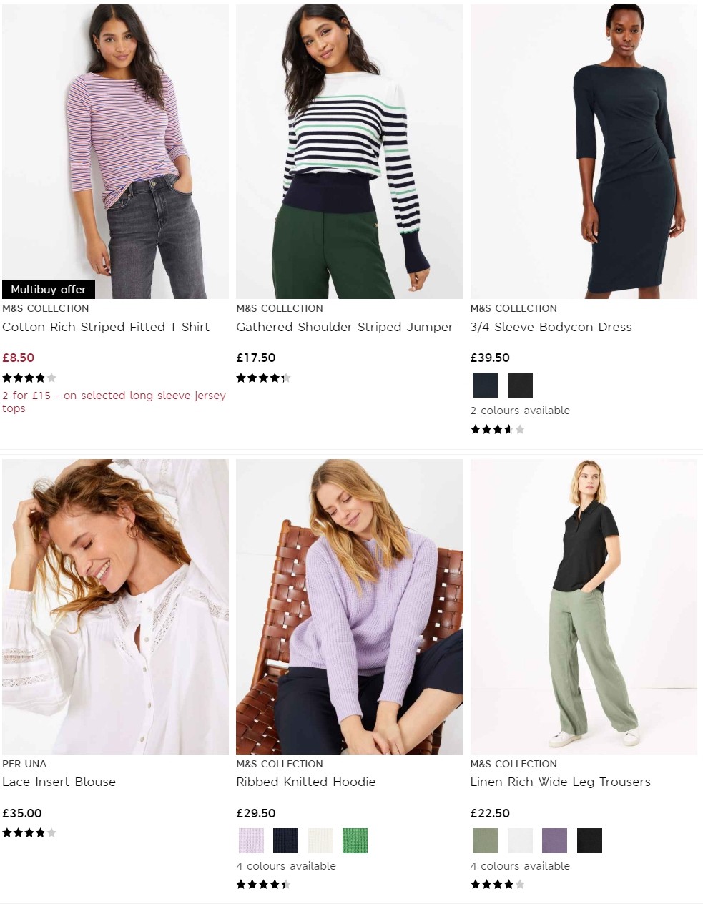Image resolution: width=703 pixels, height=904 pixels.
Task: Select the white colour option for the trousers
Action: (x=519, y=840)
